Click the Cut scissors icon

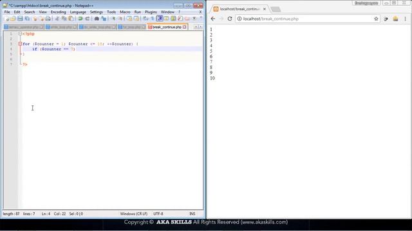[x=57, y=19]
